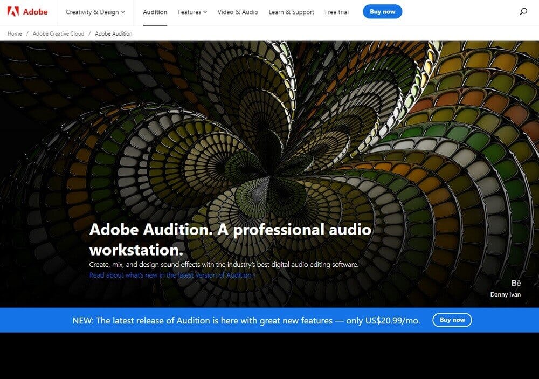Go to Video & Audio
The image size is (539, 379).
pyautogui.click(x=237, y=12)
